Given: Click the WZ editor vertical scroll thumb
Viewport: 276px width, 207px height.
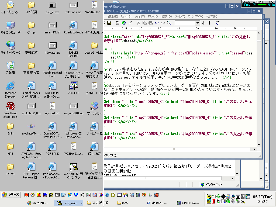Looking at the screenshot, I should (x=259, y=41).
